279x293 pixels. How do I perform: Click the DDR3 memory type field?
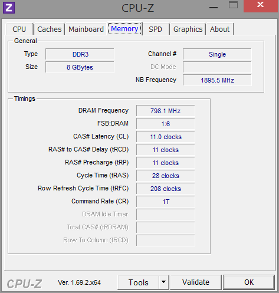80,54
